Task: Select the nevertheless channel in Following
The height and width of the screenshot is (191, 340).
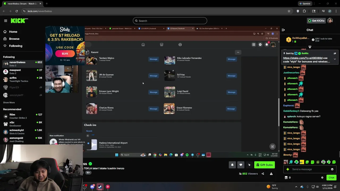Action: tap(23, 64)
